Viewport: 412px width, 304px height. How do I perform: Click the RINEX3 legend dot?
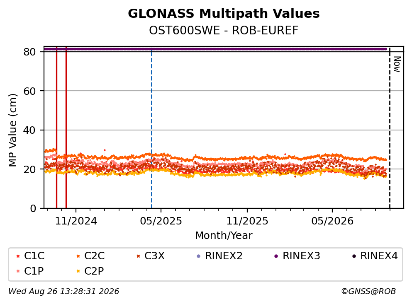[x=276, y=256]
